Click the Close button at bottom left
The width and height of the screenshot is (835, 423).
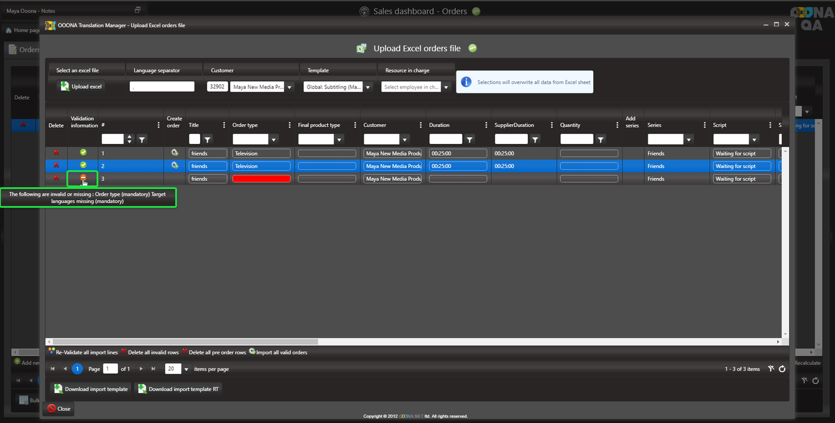[59, 408]
